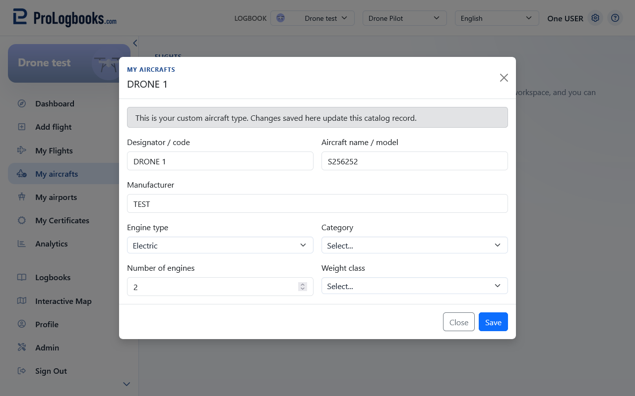Screen dimensions: 635x396
Task: Open the Analytics chart icon
Action: 22,244
